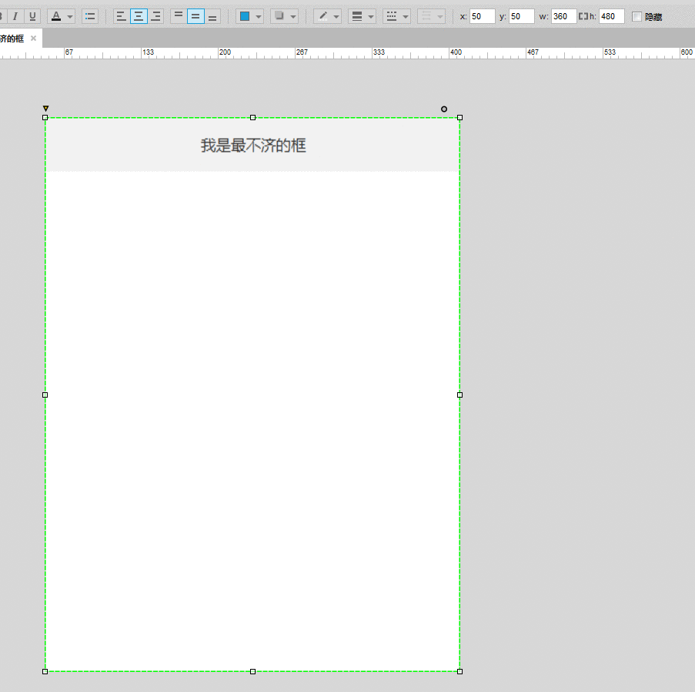Click the bottom-right corner resize handle

click(x=459, y=672)
